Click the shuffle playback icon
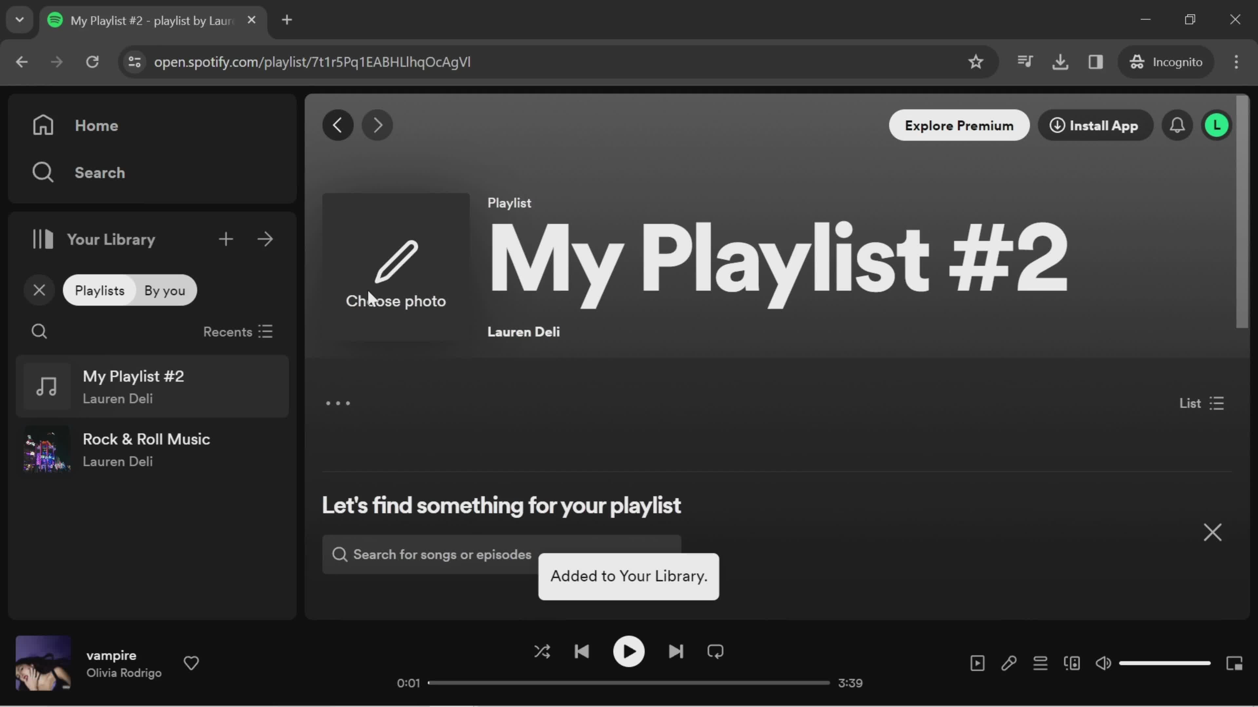Viewport: 1258px width, 707px height. pyautogui.click(x=543, y=651)
